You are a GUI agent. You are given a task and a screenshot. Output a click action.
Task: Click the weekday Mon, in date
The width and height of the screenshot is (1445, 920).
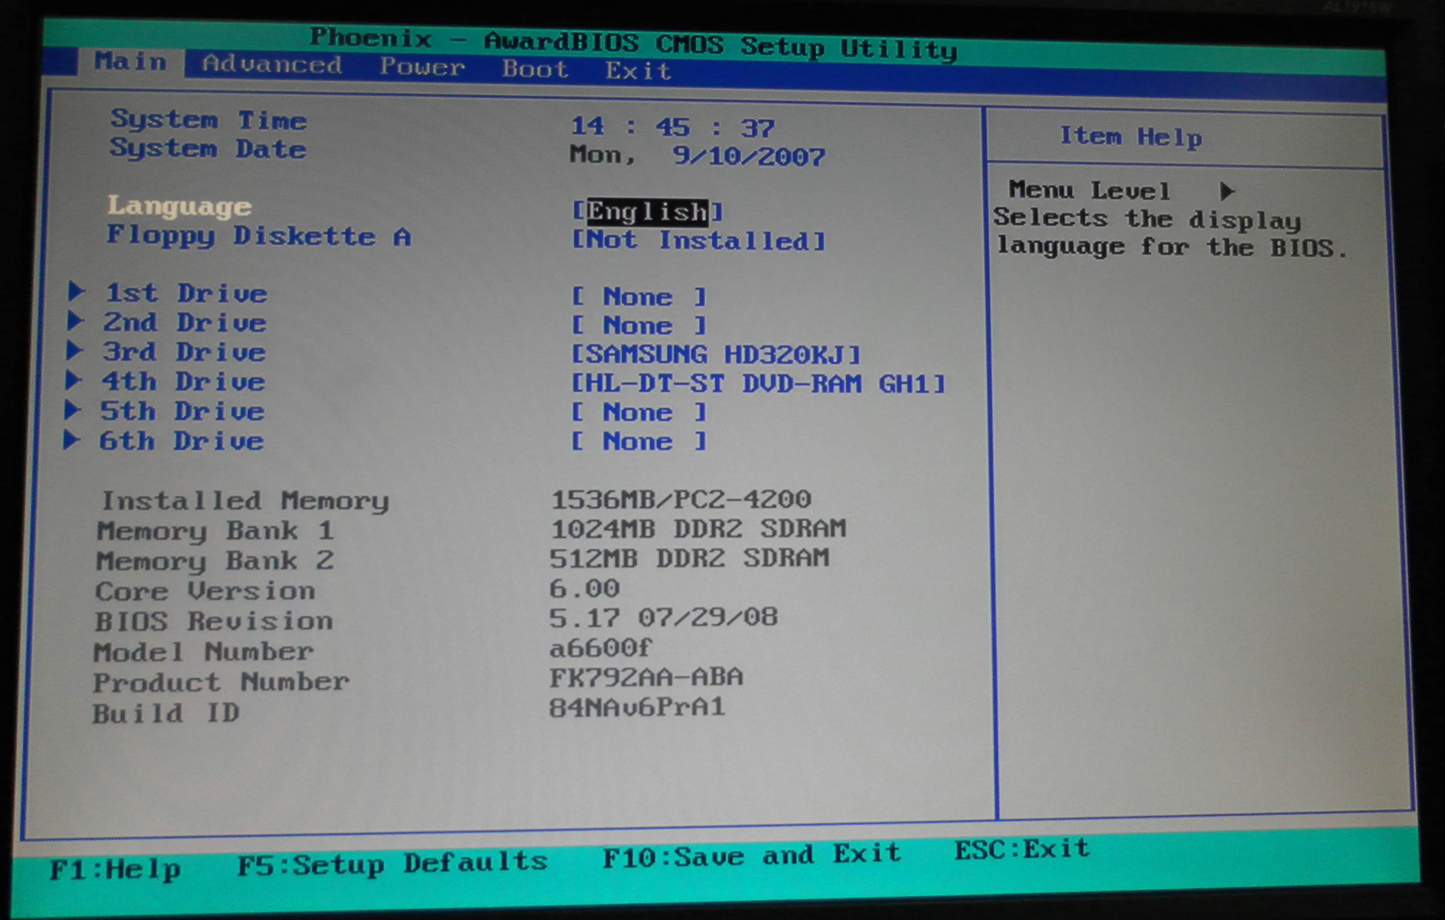pyautogui.click(x=602, y=154)
